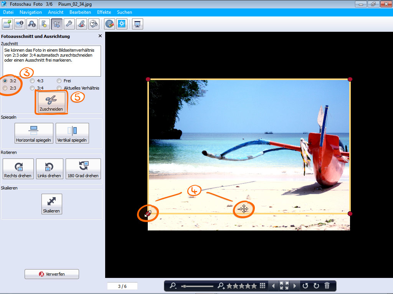
Task: Open the Effekte menu
Action: (x=104, y=12)
